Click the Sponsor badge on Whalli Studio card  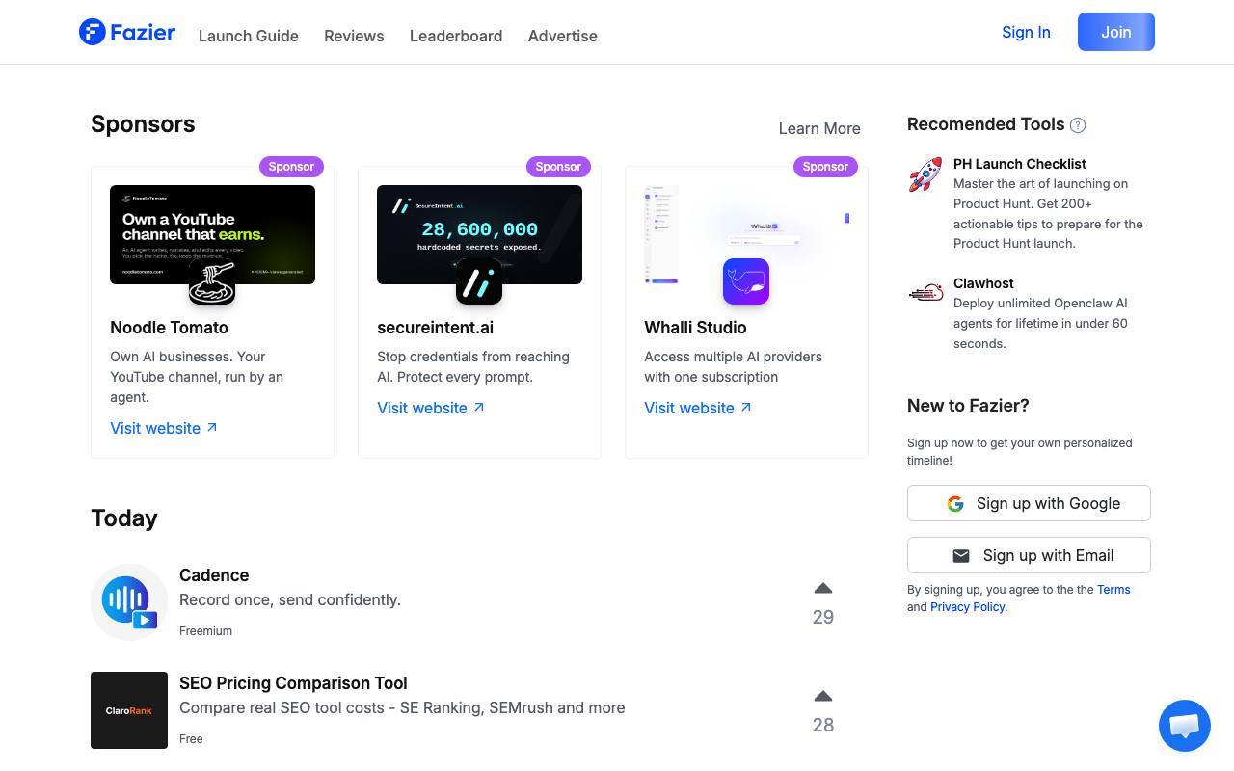pos(825,166)
